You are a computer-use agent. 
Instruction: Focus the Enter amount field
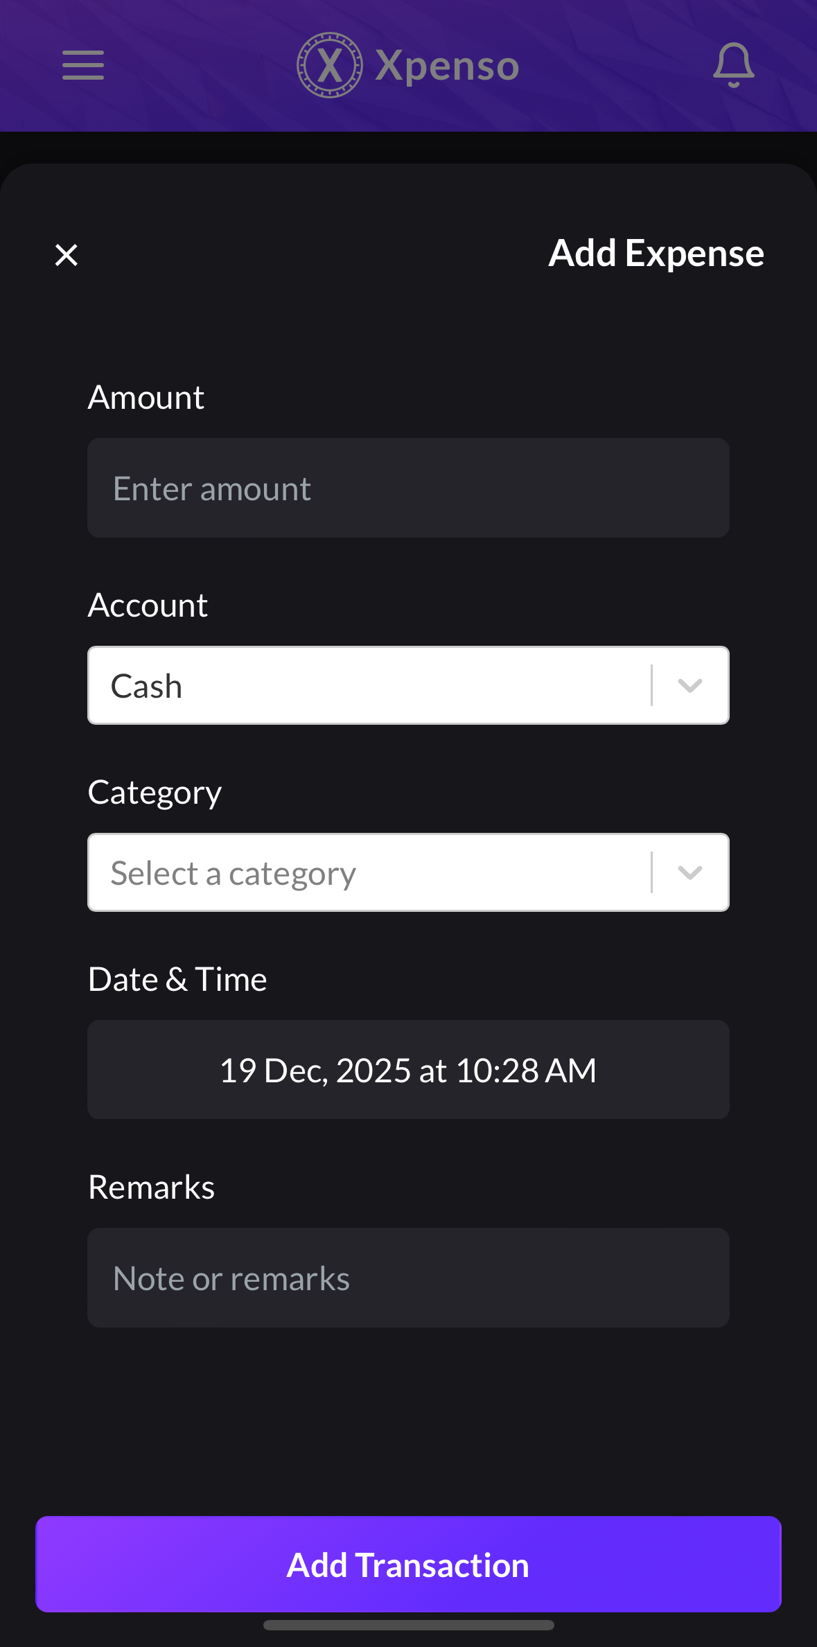[408, 488]
